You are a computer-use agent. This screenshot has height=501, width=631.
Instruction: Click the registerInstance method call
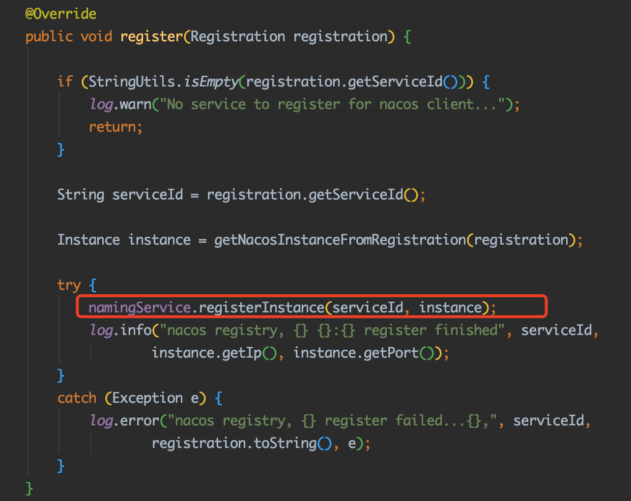point(261,307)
